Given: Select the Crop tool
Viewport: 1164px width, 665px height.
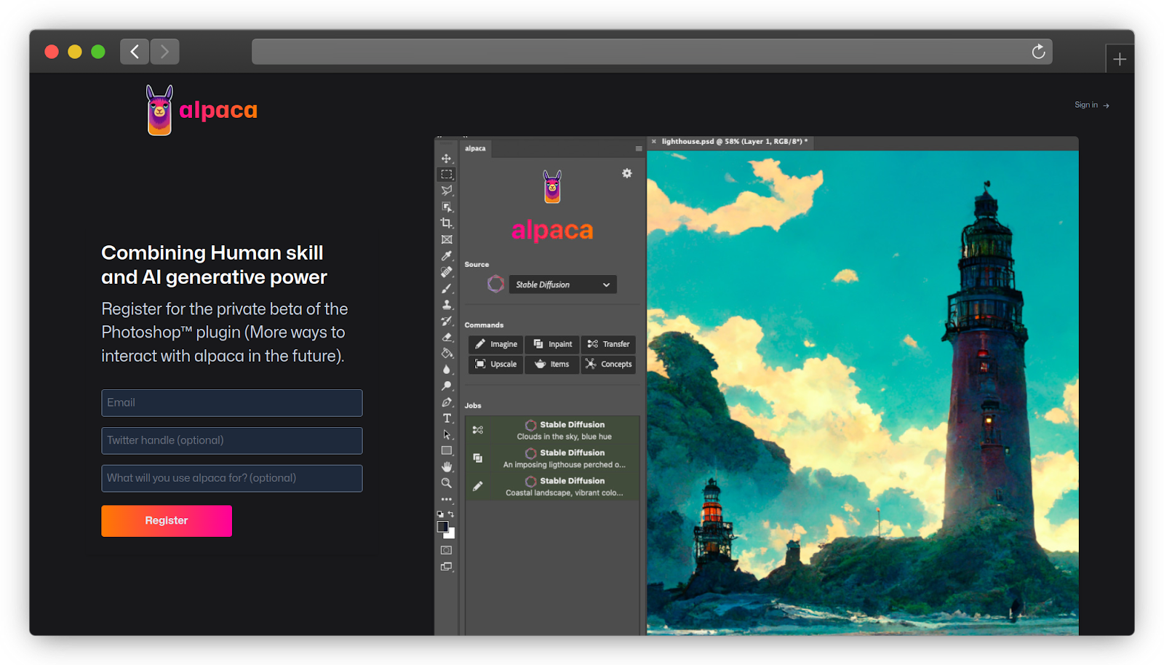Looking at the screenshot, I should (446, 223).
